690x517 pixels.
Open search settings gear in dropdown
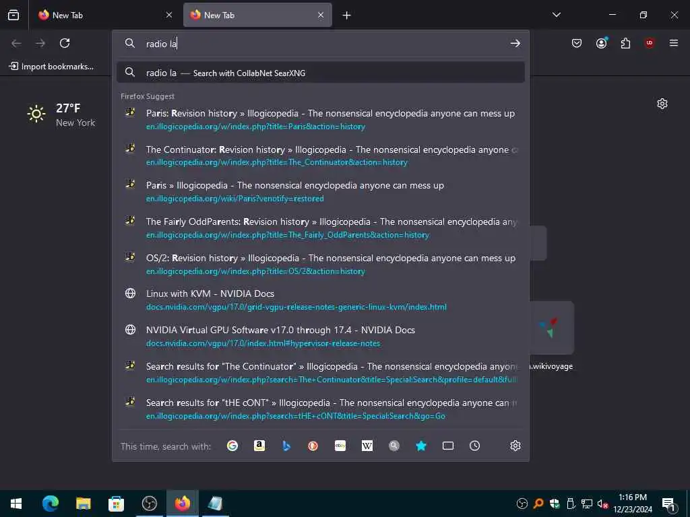point(515,446)
